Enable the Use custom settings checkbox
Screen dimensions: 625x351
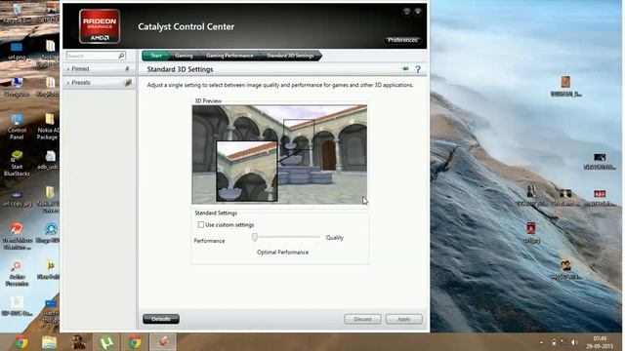201,225
